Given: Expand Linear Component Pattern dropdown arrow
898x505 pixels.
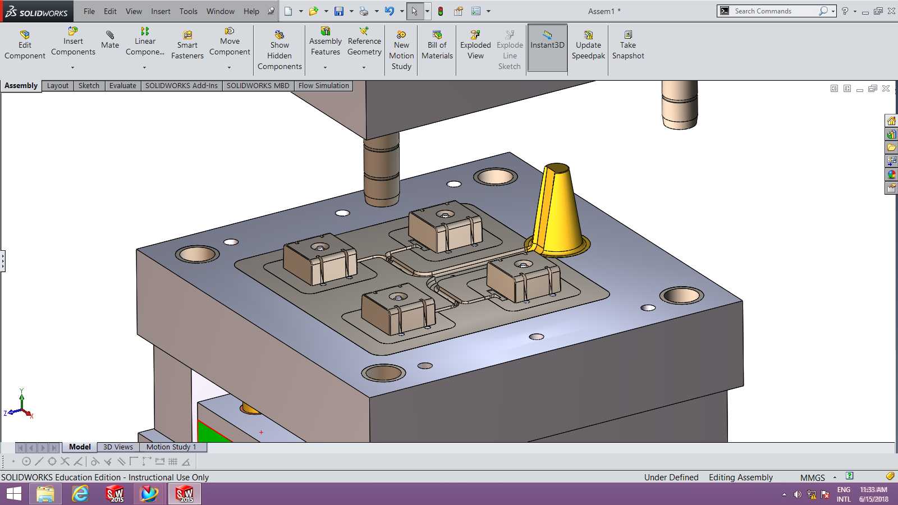Looking at the screenshot, I should coord(145,67).
